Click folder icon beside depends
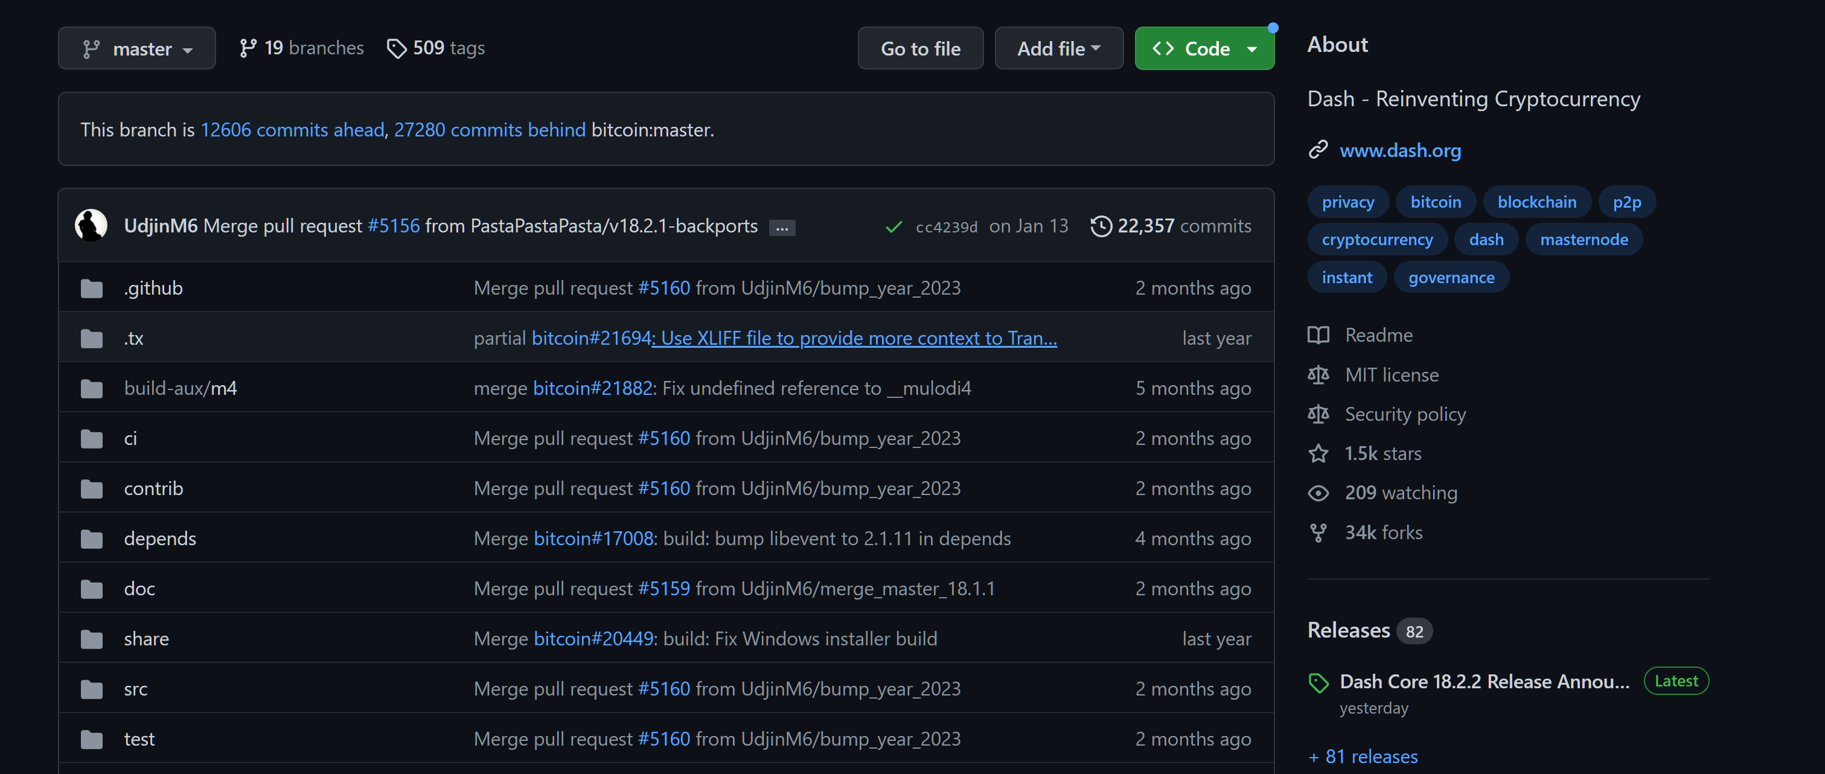1825x774 pixels. tap(91, 539)
